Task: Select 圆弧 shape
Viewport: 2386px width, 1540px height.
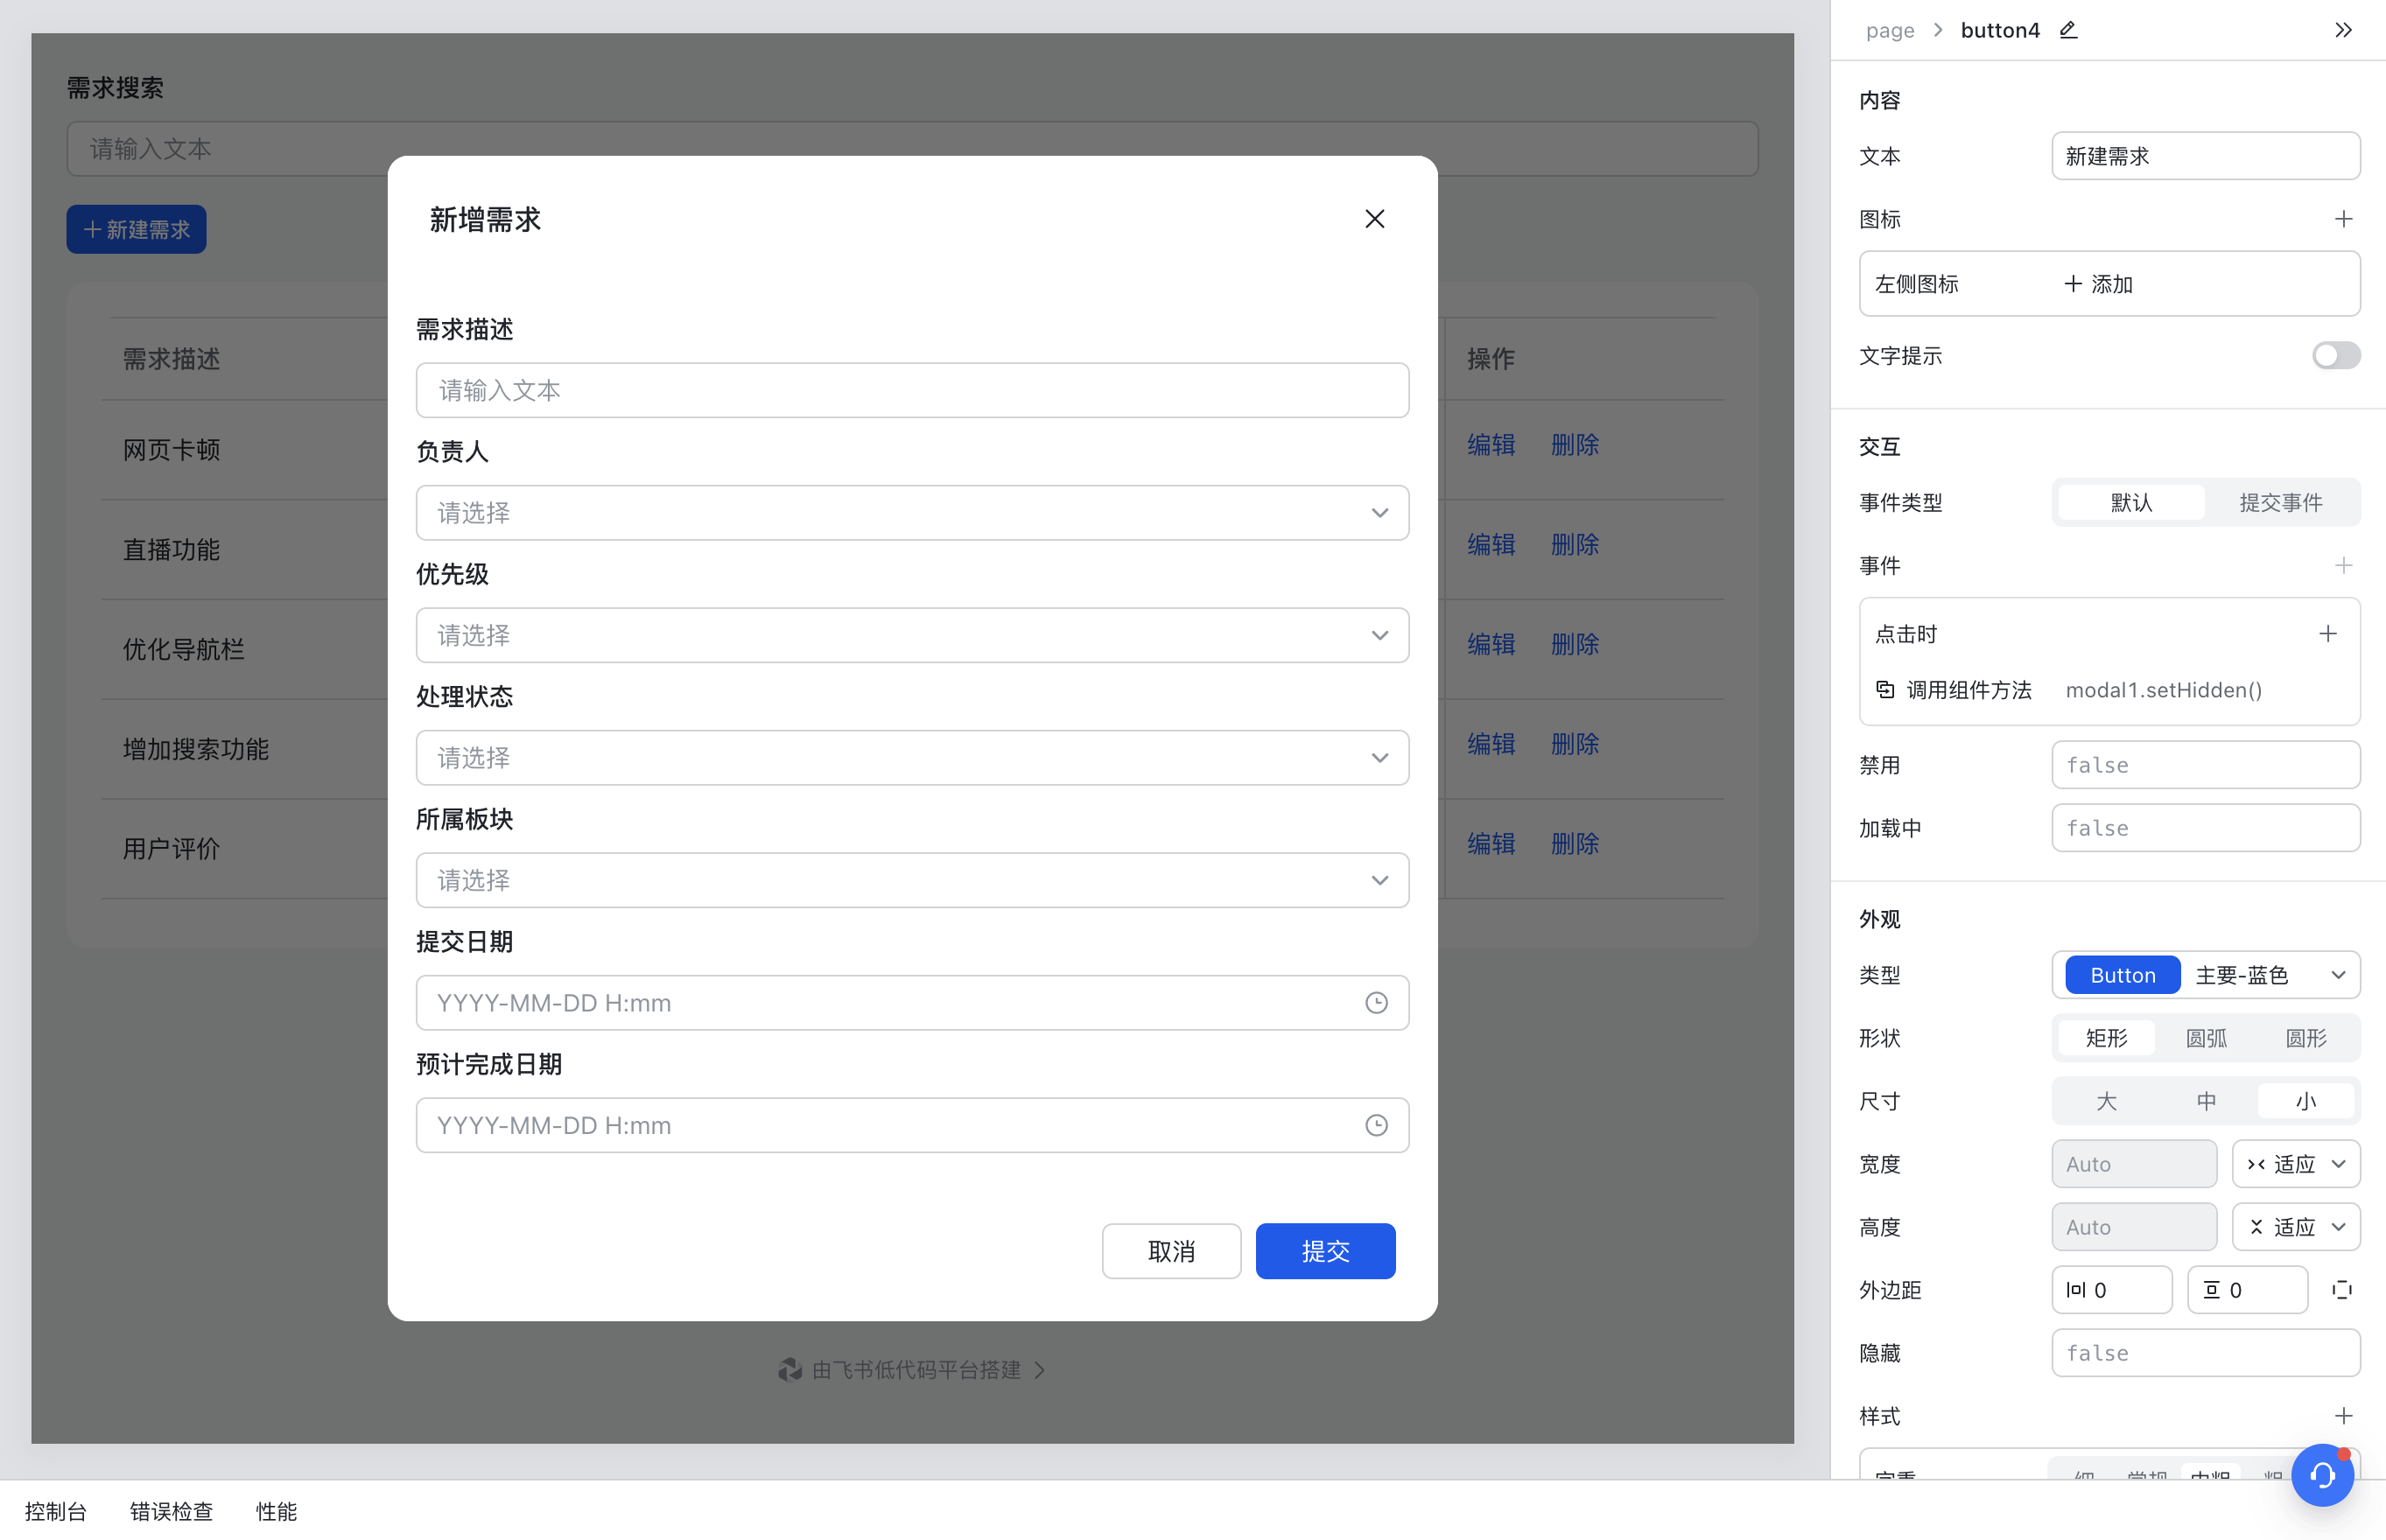Action: 2205,1038
